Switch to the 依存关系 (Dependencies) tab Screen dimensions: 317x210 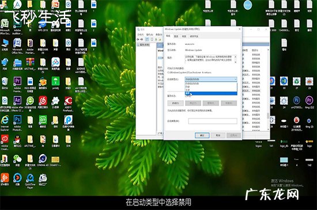point(194,36)
